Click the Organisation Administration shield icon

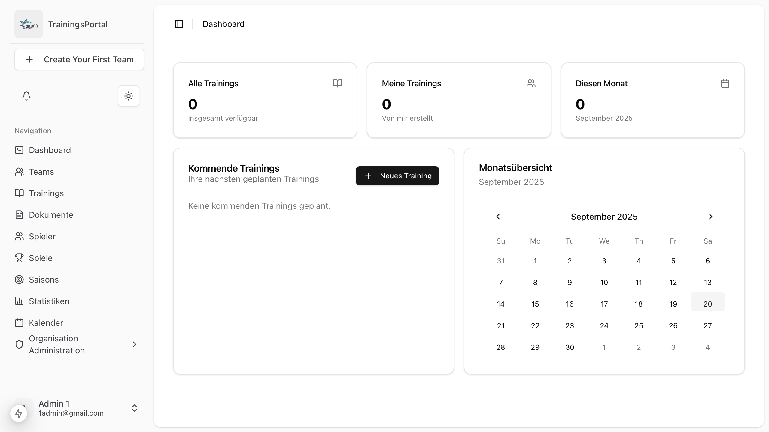coord(19,344)
